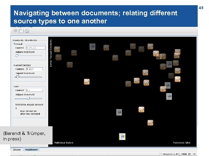209x156 pixels.
Task: Select dim RSS icon just below top-left RSS icon
Action: pyautogui.click(x=58, y=57)
